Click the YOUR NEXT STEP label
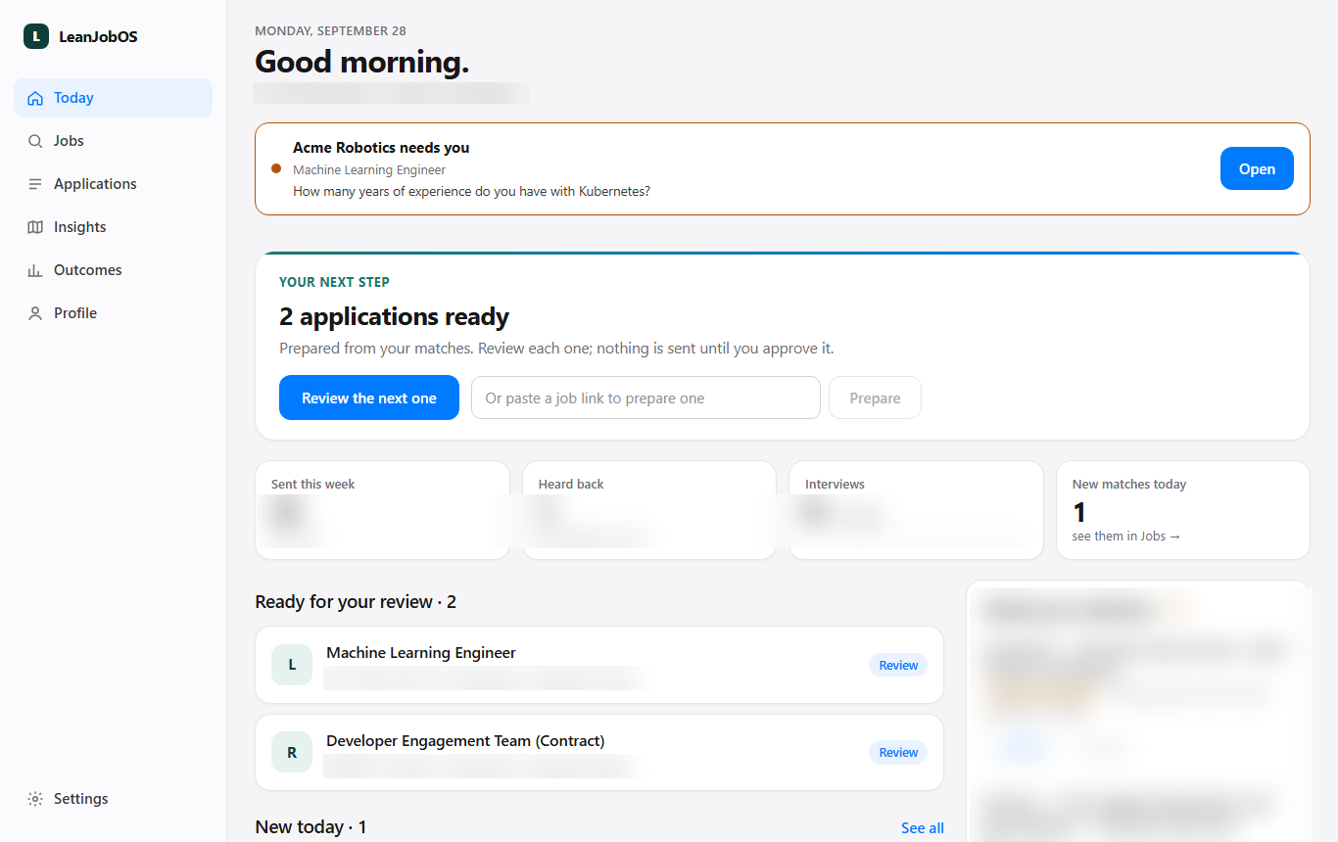This screenshot has height=842, width=1338. coord(334,282)
